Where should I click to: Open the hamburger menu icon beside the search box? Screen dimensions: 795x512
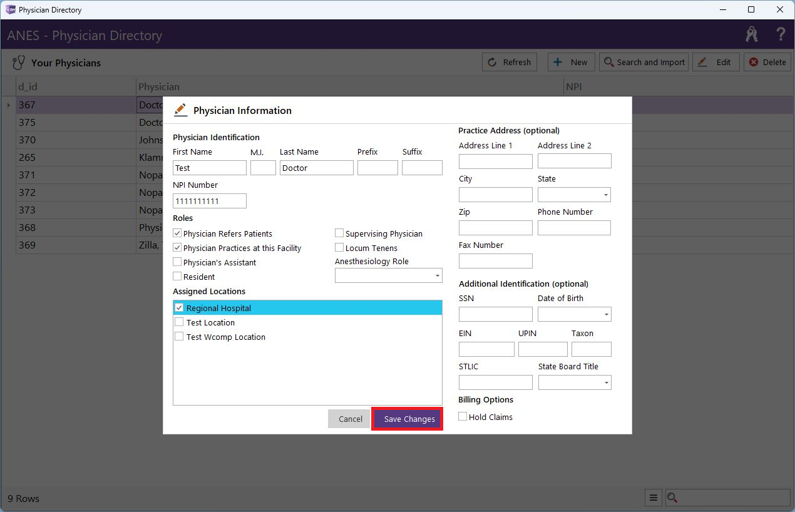[x=654, y=498]
